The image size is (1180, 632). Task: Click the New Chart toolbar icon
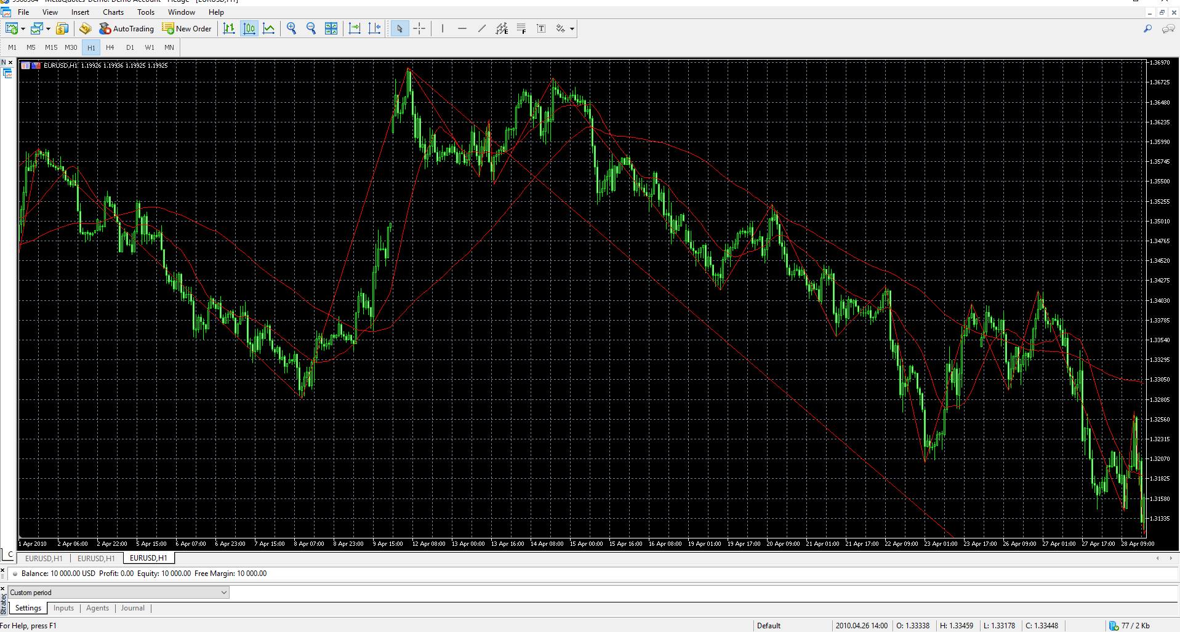coord(12,28)
